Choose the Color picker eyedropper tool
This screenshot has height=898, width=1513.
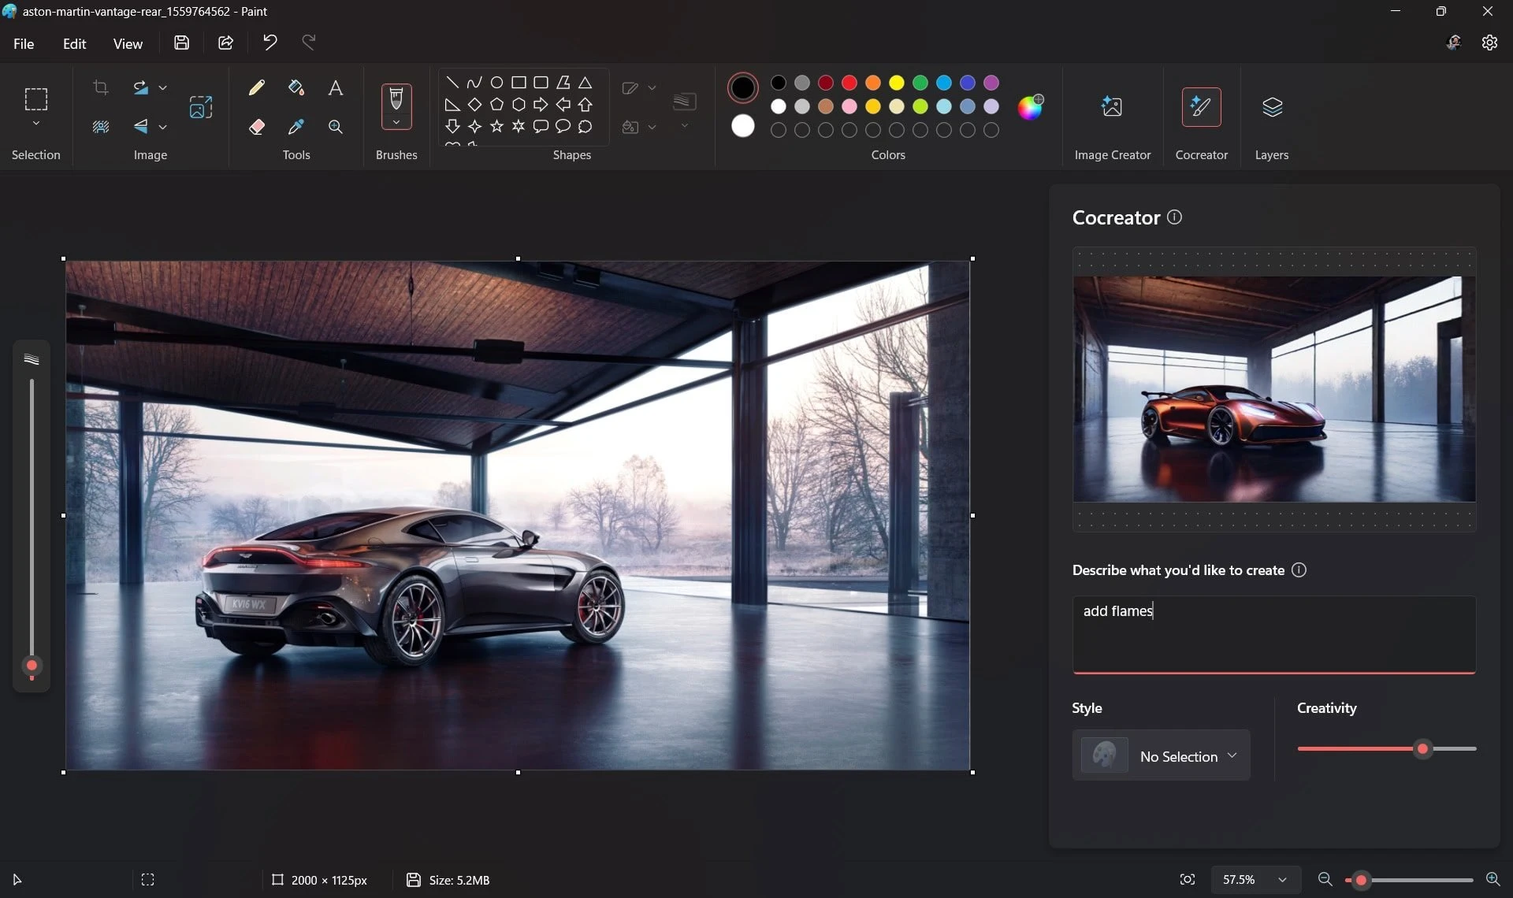(296, 127)
